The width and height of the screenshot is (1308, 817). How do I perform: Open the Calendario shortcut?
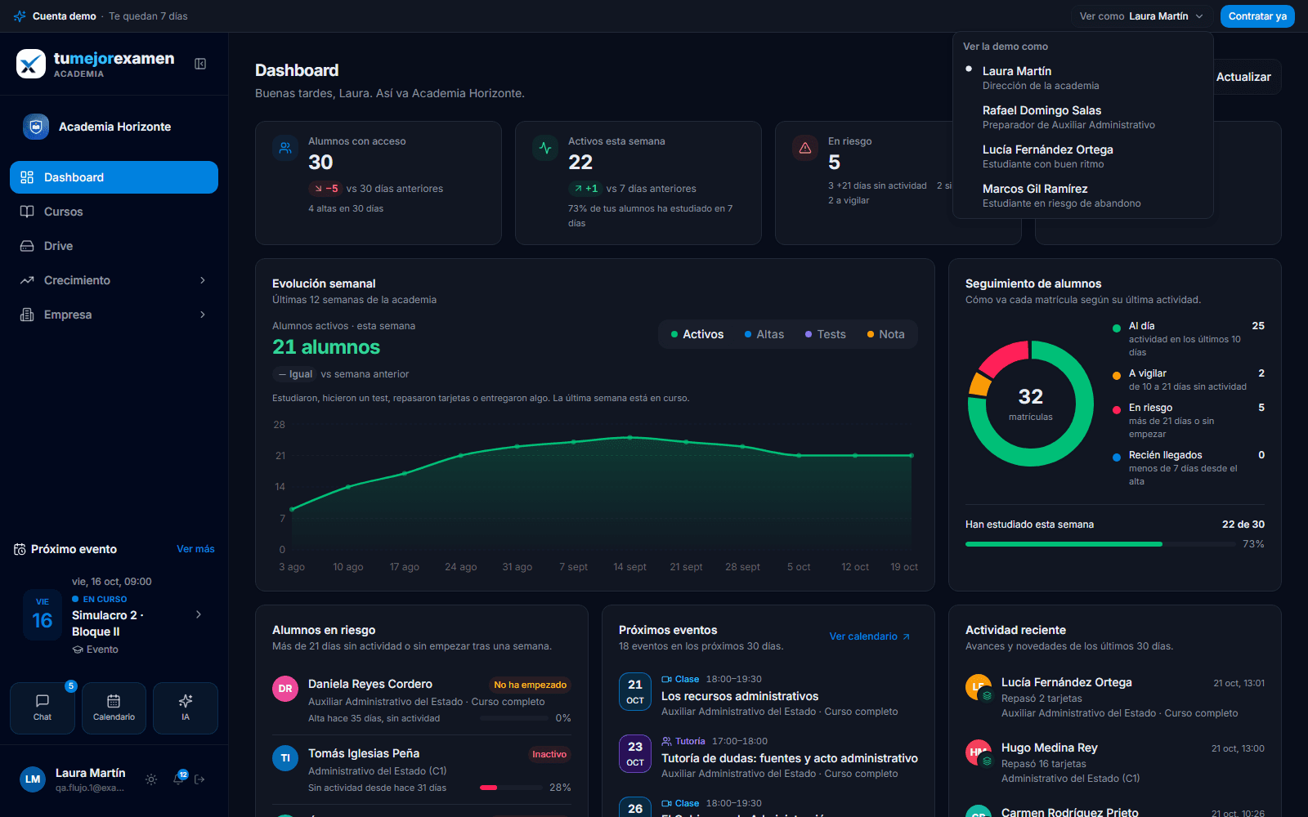(114, 708)
